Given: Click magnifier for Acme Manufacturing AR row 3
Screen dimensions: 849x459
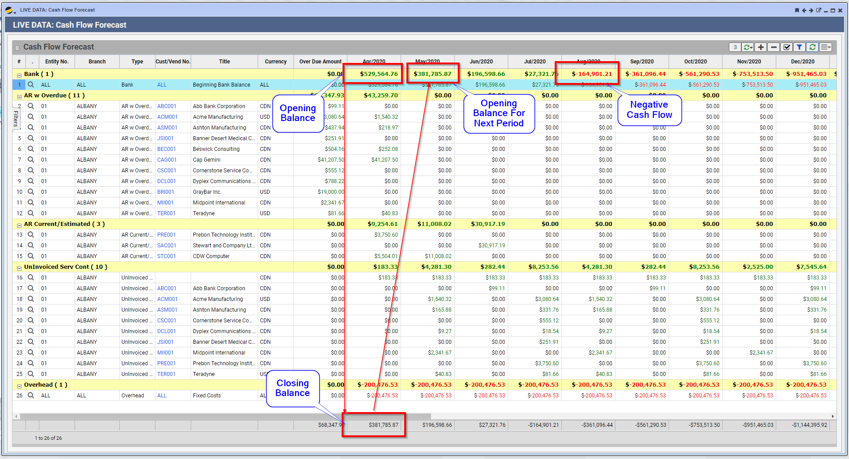Looking at the screenshot, I should [31, 117].
